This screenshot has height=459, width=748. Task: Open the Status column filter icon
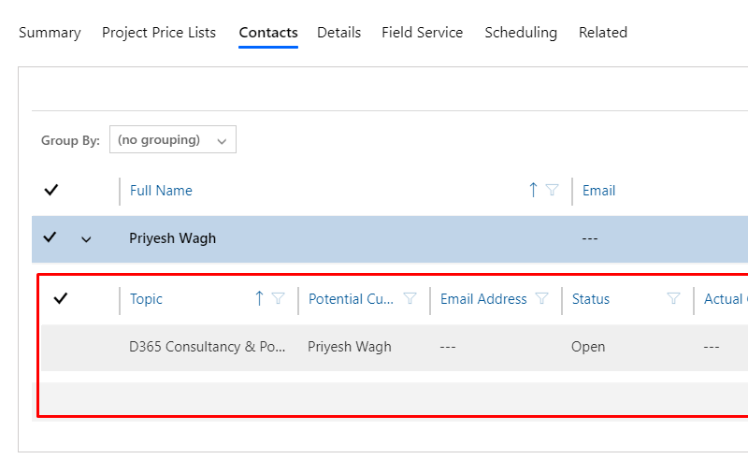673,299
